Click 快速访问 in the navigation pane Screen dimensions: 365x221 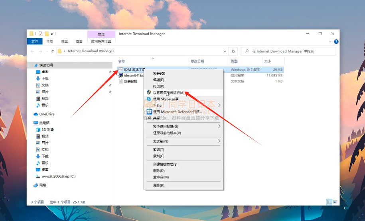(46, 65)
